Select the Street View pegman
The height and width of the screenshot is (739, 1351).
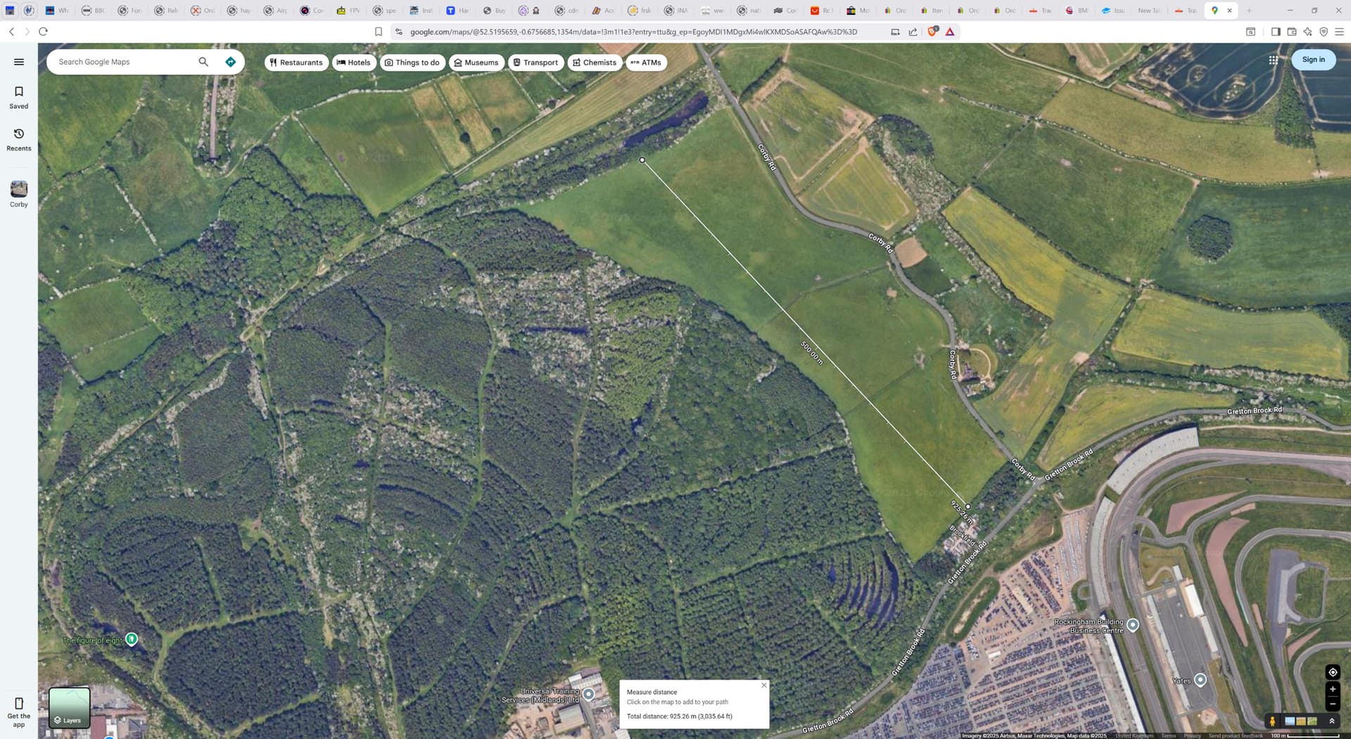[1272, 721]
